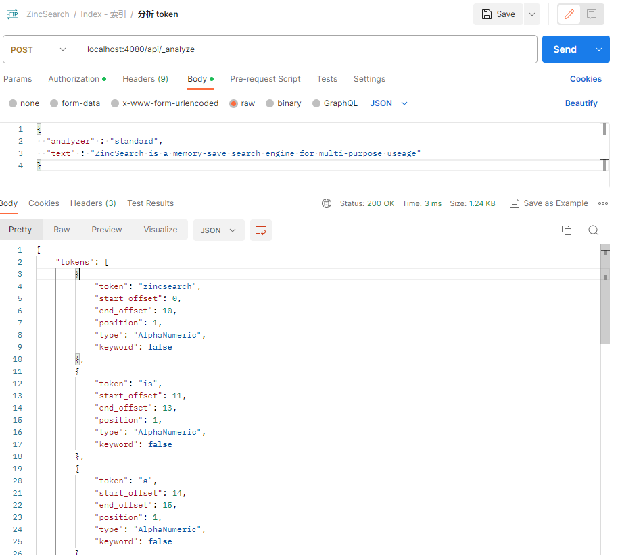Screen dimensions: 620x555
Task: Click the "text" line in request body
Action: [x=234, y=153]
